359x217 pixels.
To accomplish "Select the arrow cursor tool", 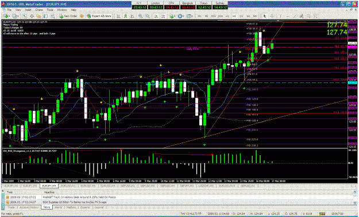I will click(x=264, y=16).
